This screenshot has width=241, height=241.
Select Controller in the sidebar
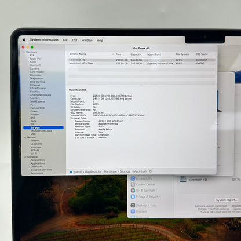[36, 75]
